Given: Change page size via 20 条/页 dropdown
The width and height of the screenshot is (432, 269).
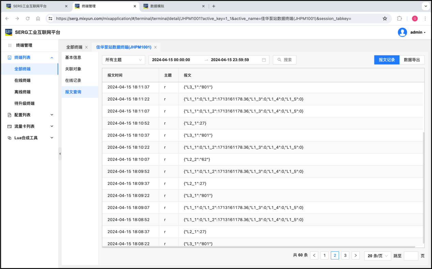Looking at the screenshot, I should pyautogui.click(x=377, y=256).
